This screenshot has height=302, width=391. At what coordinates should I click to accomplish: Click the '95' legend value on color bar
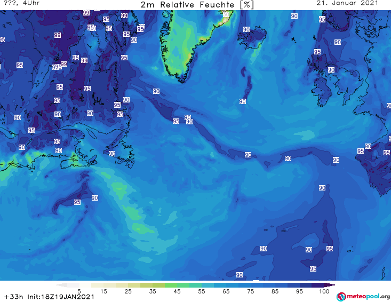tap(299, 291)
